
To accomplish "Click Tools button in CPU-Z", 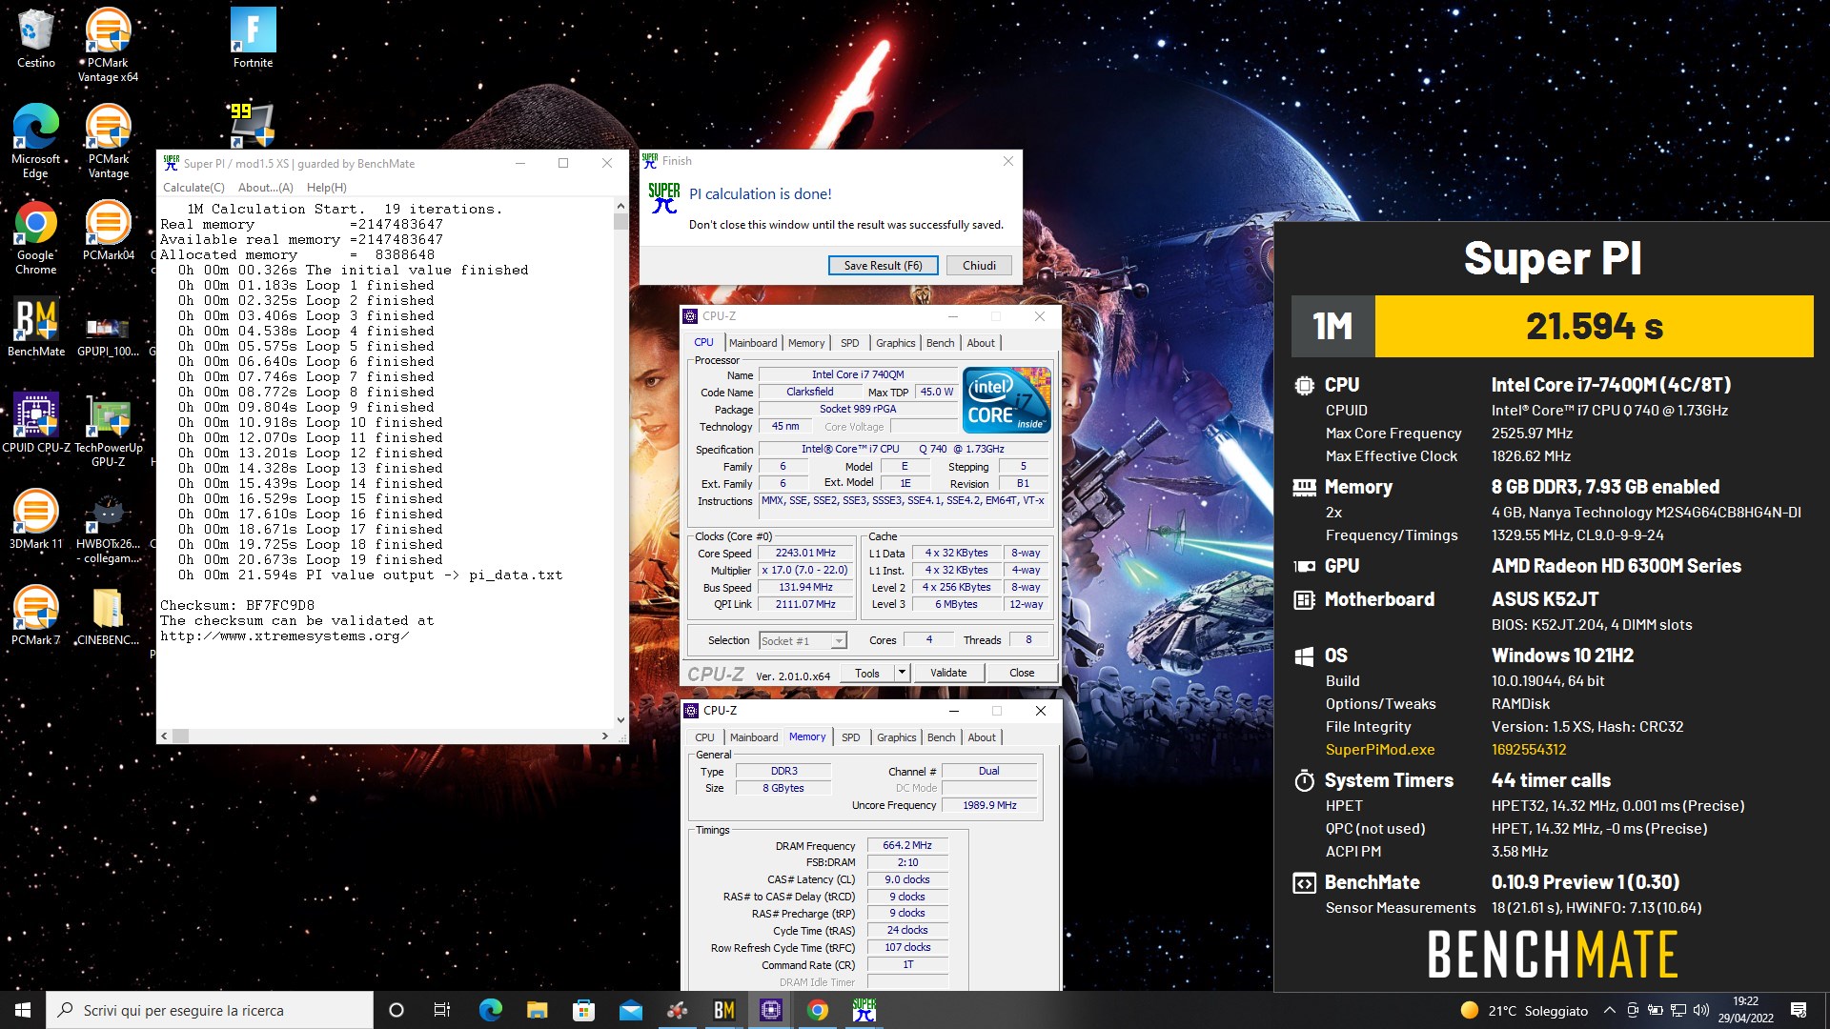I will tap(867, 673).
